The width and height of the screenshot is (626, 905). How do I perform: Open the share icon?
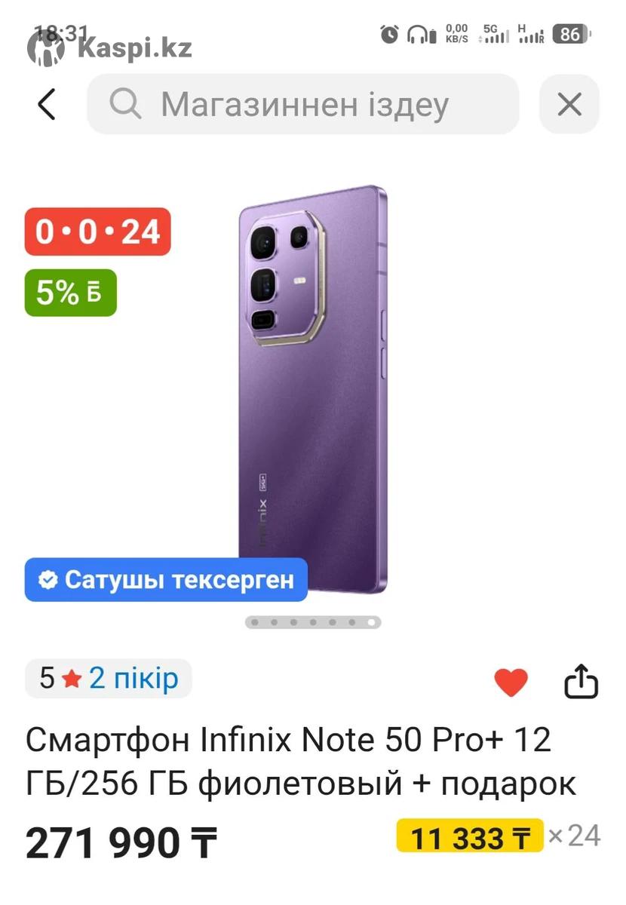(581, 681)
